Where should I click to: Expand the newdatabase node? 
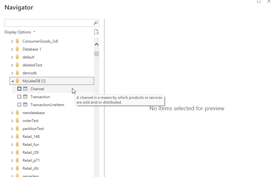tap(12, 113)
